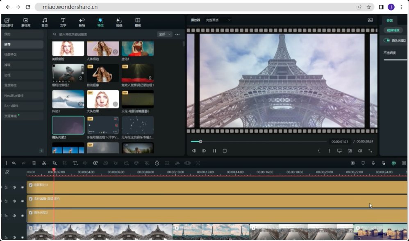The height and width of the screenshot is (241, 409).
Task: Switch to the 特效 properties tab
Action: [x=390, y=20]
